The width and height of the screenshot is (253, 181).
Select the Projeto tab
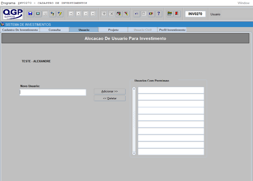113,30
